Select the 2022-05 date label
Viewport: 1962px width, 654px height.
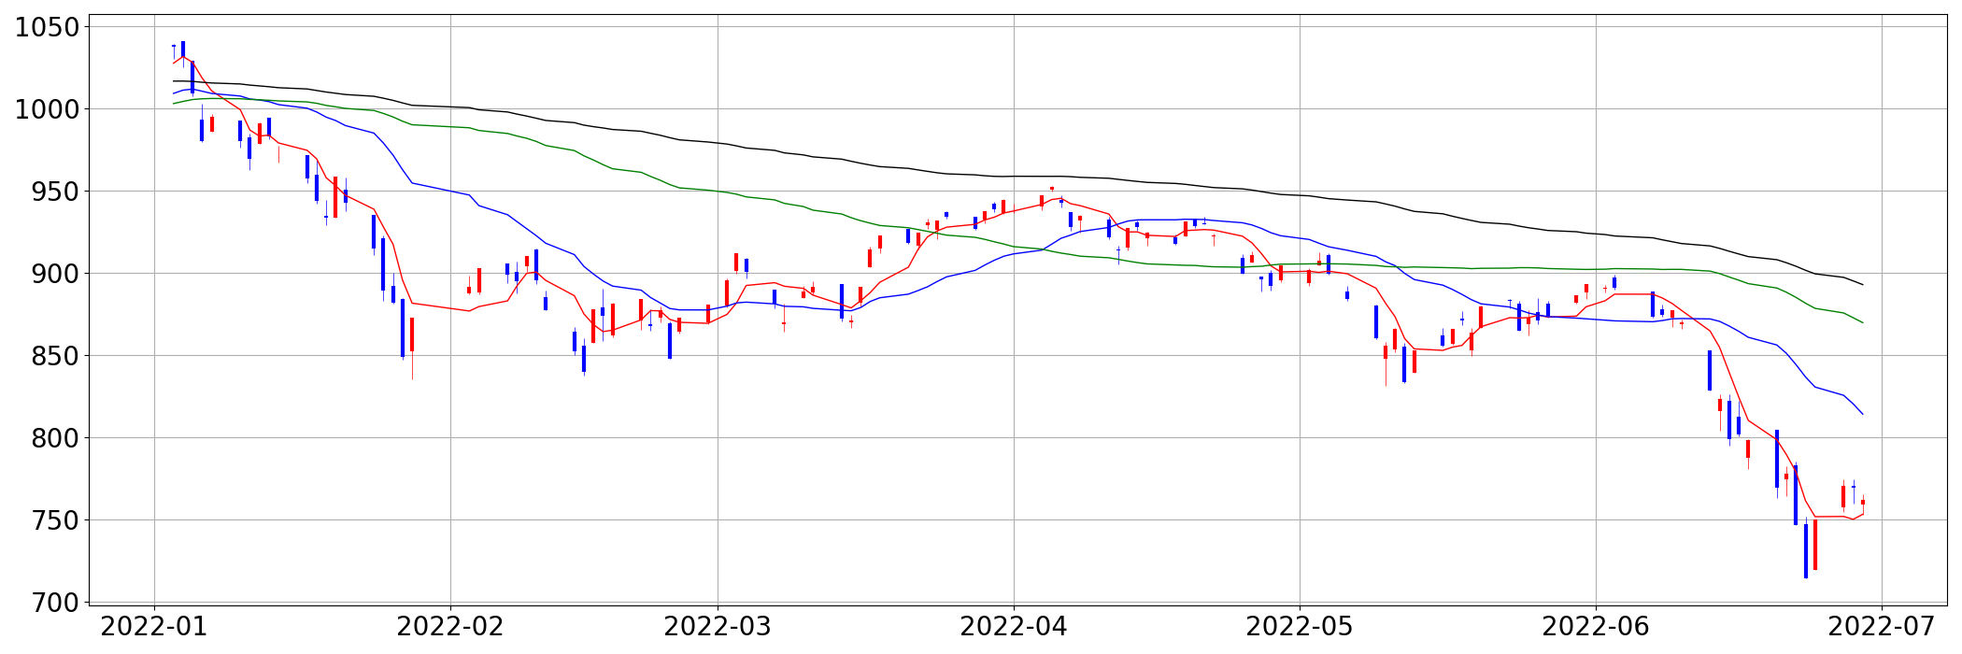coord(1300,627)
